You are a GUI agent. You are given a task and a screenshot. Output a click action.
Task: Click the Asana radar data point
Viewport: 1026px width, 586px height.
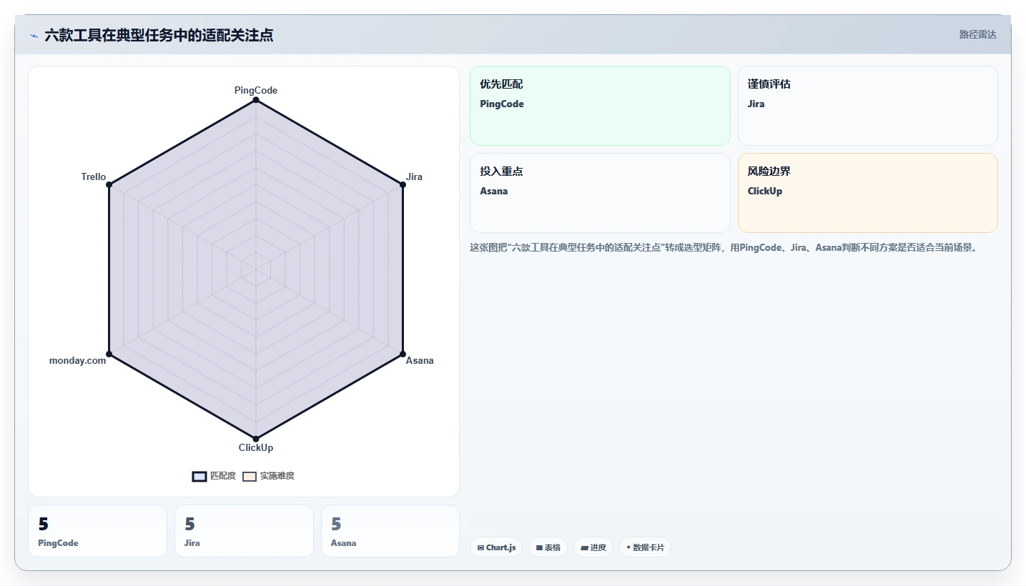pos(403,354)
